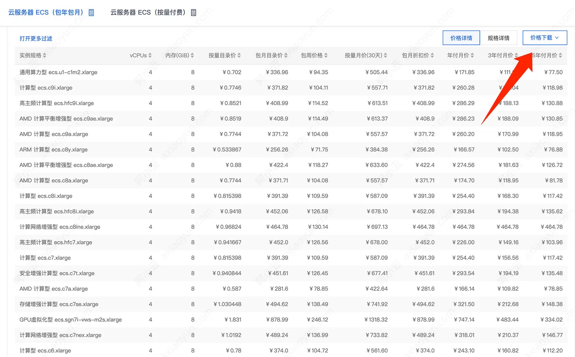The width and height of the screenshot is (575, 357).
Task: Select row AMD 计算型 ecs.c7a.xlarge
Action: [291, 289]
